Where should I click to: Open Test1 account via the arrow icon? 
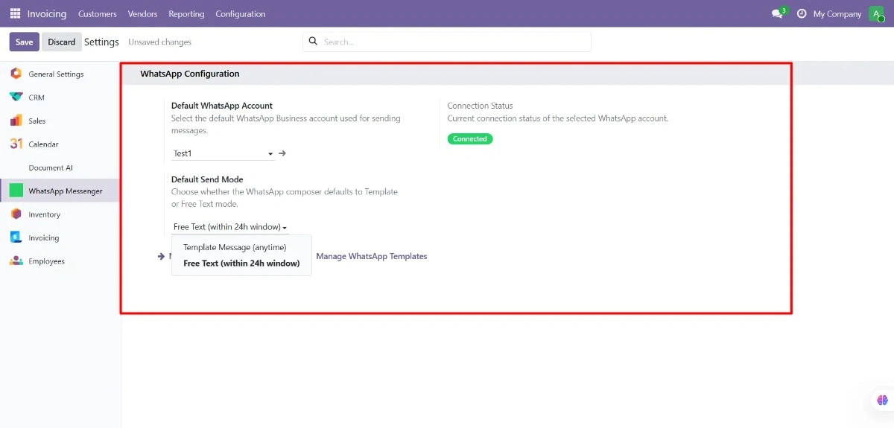(x=282, y=153)
